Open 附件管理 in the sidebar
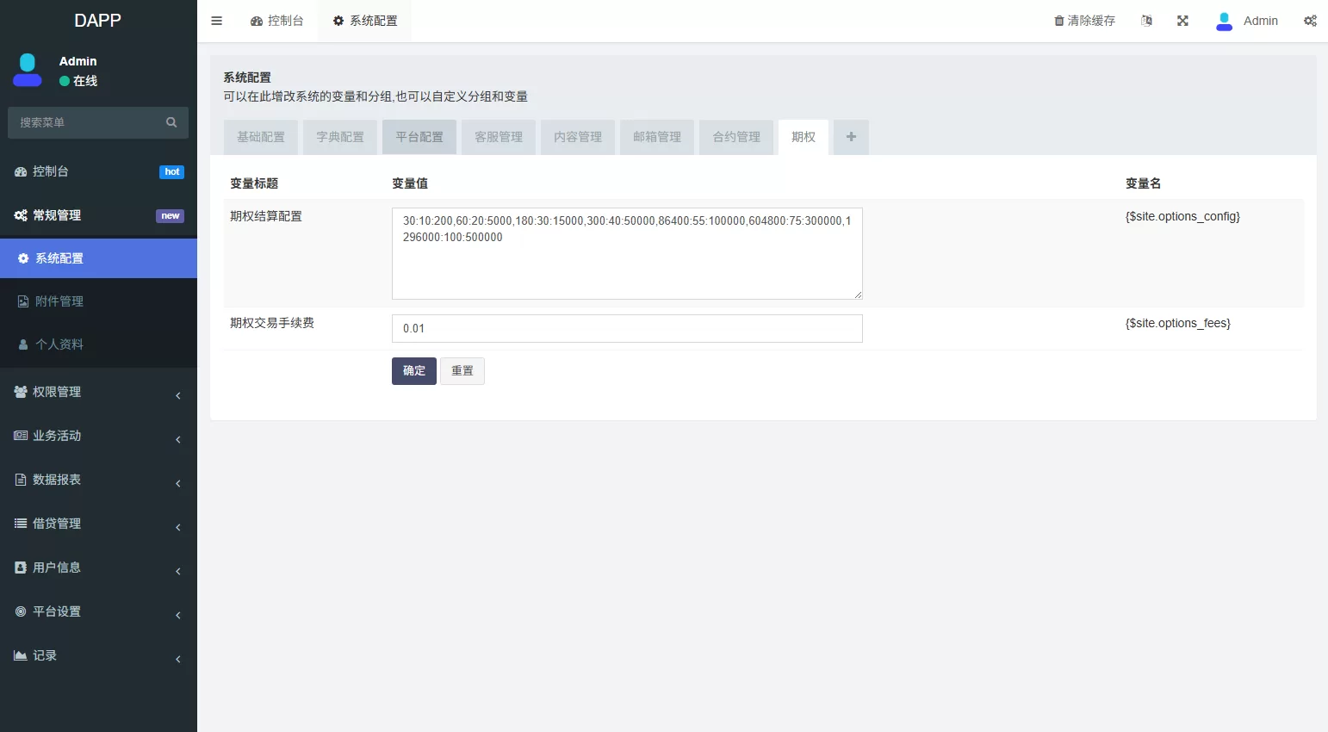The width and height of the screenshot is (1328, 732). pyautogui.click(x=59, y=301)
